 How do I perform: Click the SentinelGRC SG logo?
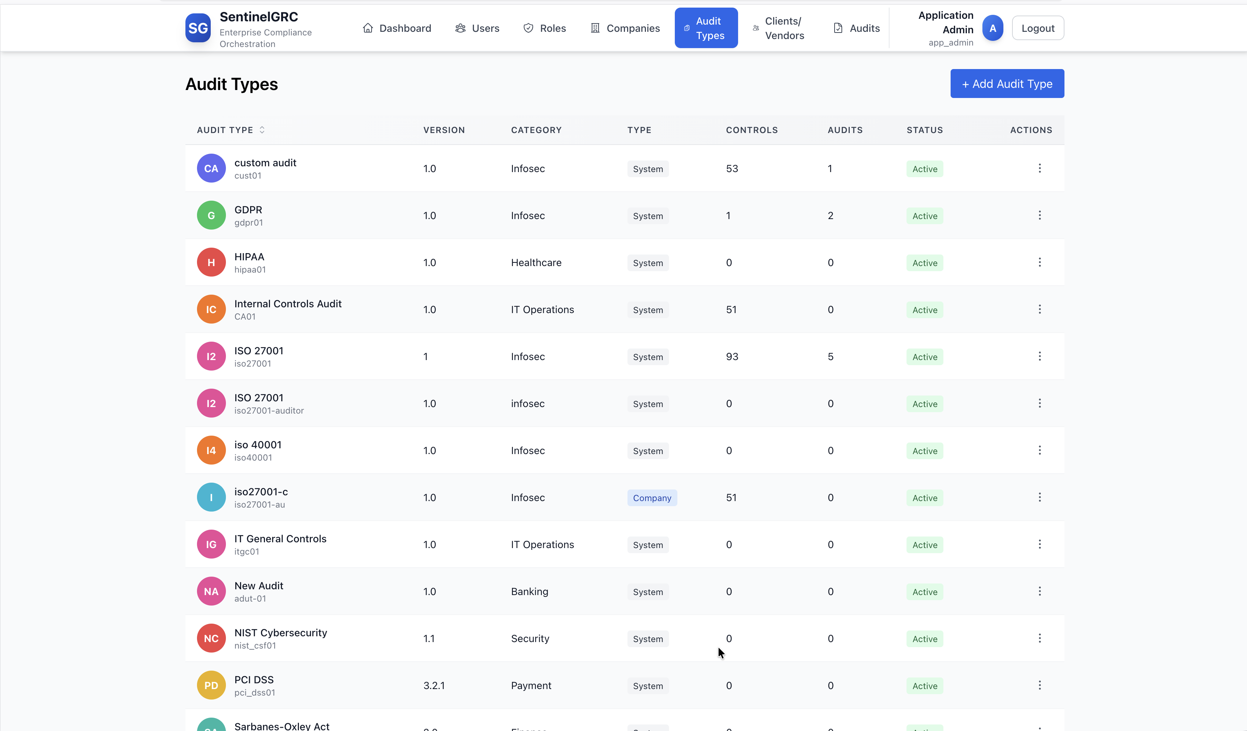[198, 28]
